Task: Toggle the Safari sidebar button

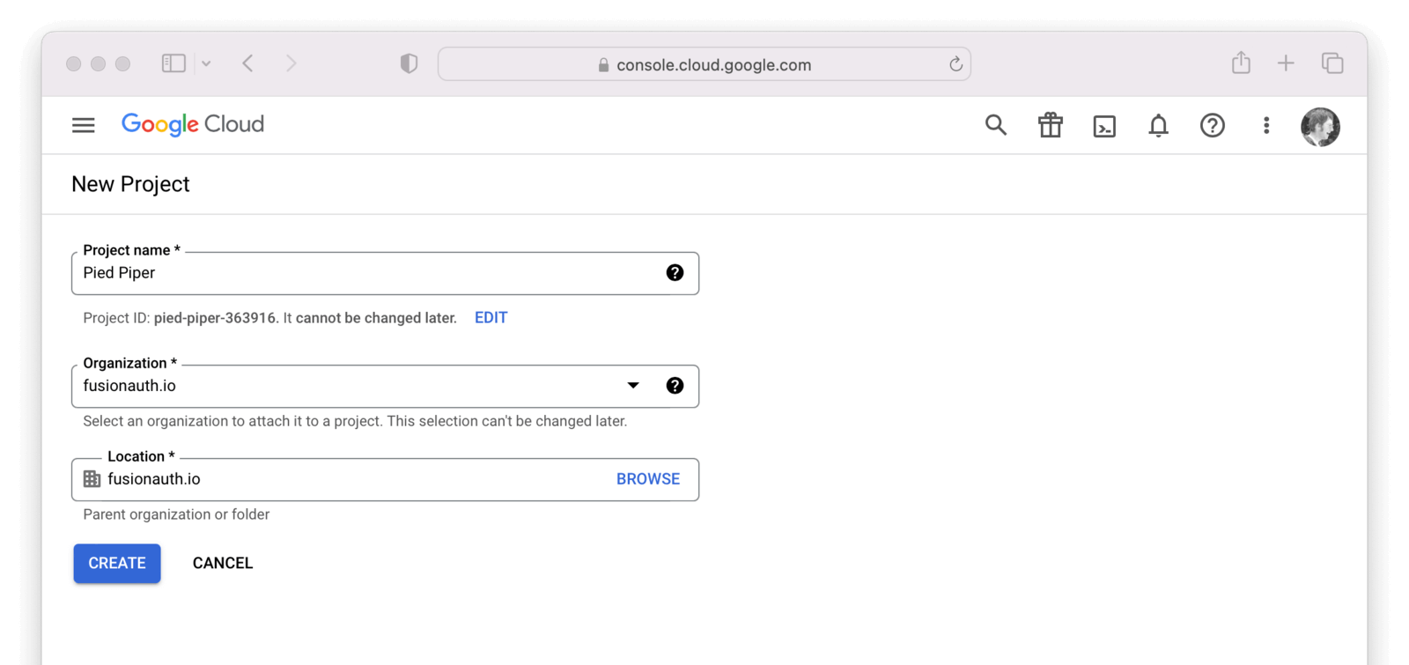Action: tap(173, 63)
